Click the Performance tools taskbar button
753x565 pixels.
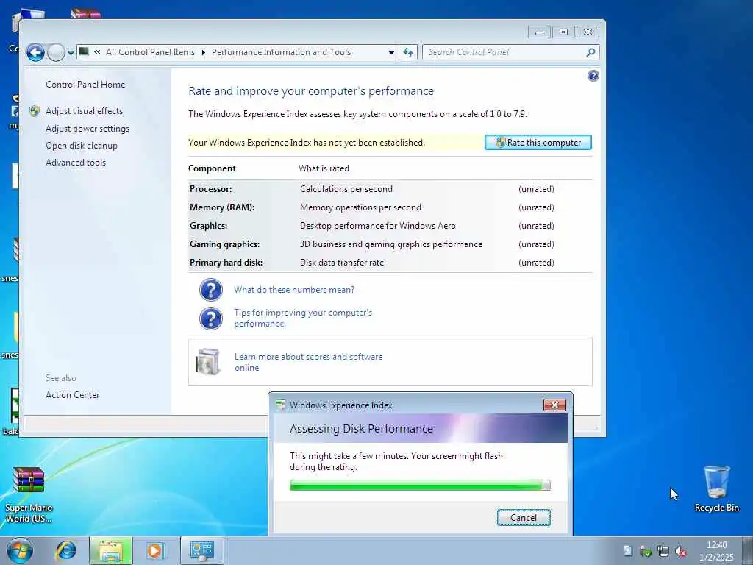tap(202, 550)
